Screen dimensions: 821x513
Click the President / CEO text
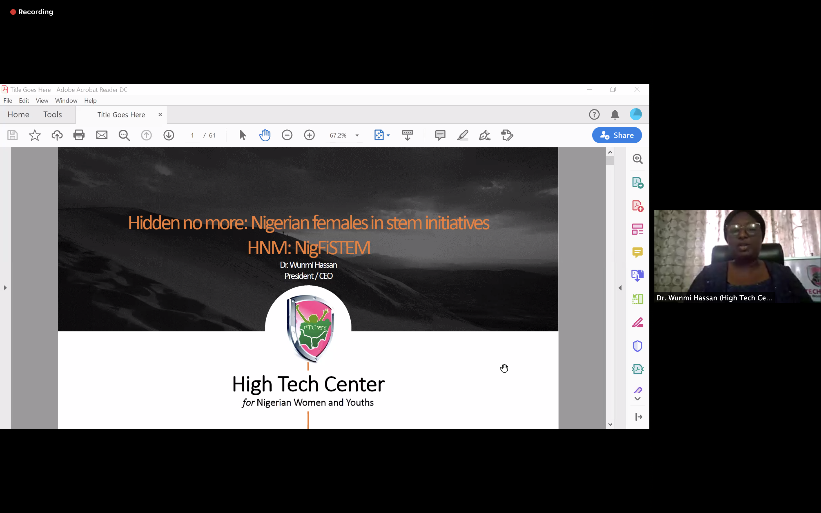(x=308, y=276)
